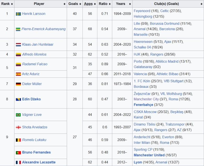This screenshot has height=166, width=204.
Task: Click the Colombian flag beside Radamel Falcao
Action: pos(18,64)
